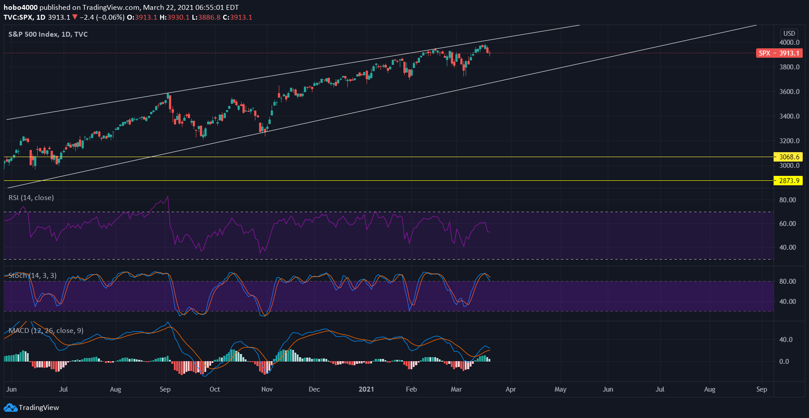Click the Nov time axis label
The width and height of the screenshot is (809, 418).
click(x=267, y=389)
